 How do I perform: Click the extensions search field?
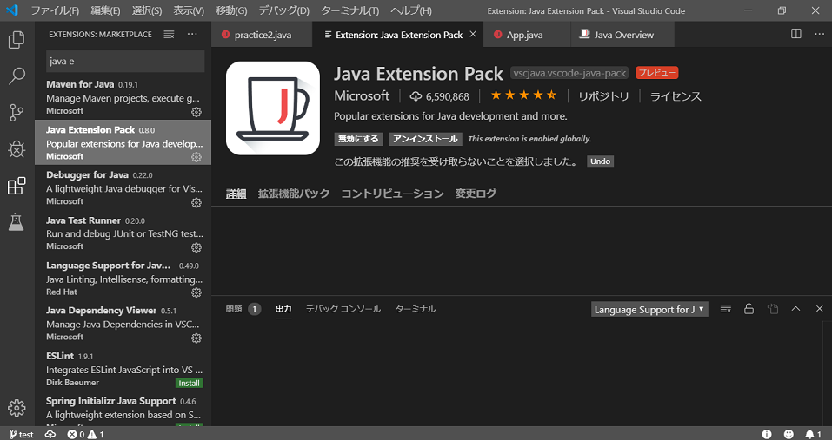coord(125,62)
